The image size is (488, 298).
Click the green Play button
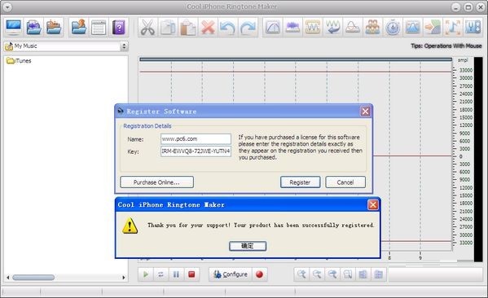click(x=146, y=274)
